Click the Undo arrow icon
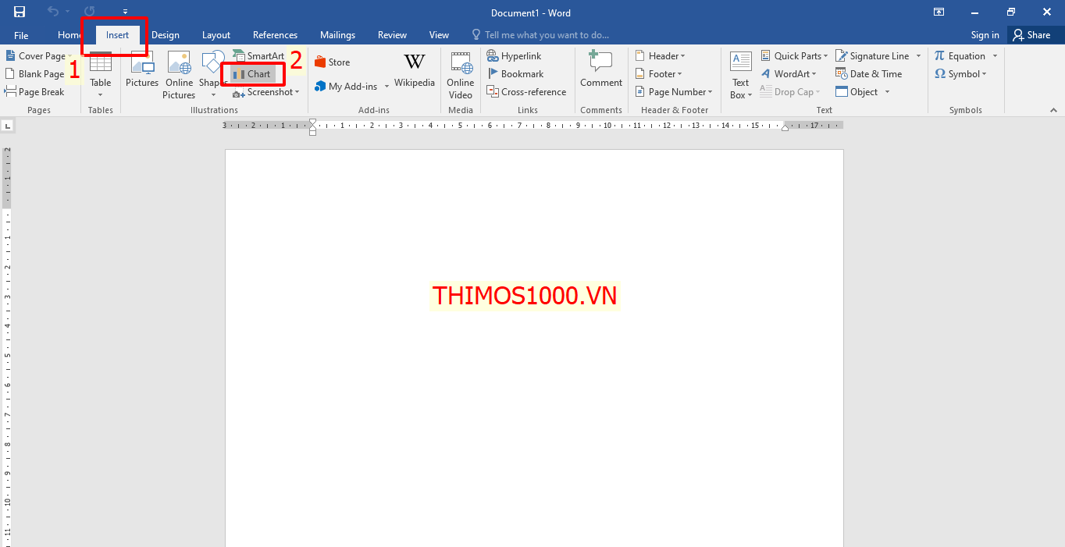 pos(53,12)
